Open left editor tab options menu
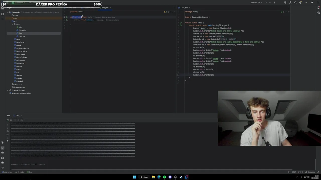 [174, 8]
